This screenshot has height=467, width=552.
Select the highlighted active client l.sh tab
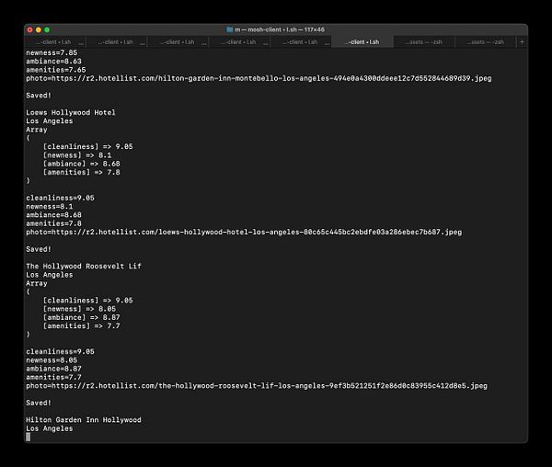click(362, 42)
